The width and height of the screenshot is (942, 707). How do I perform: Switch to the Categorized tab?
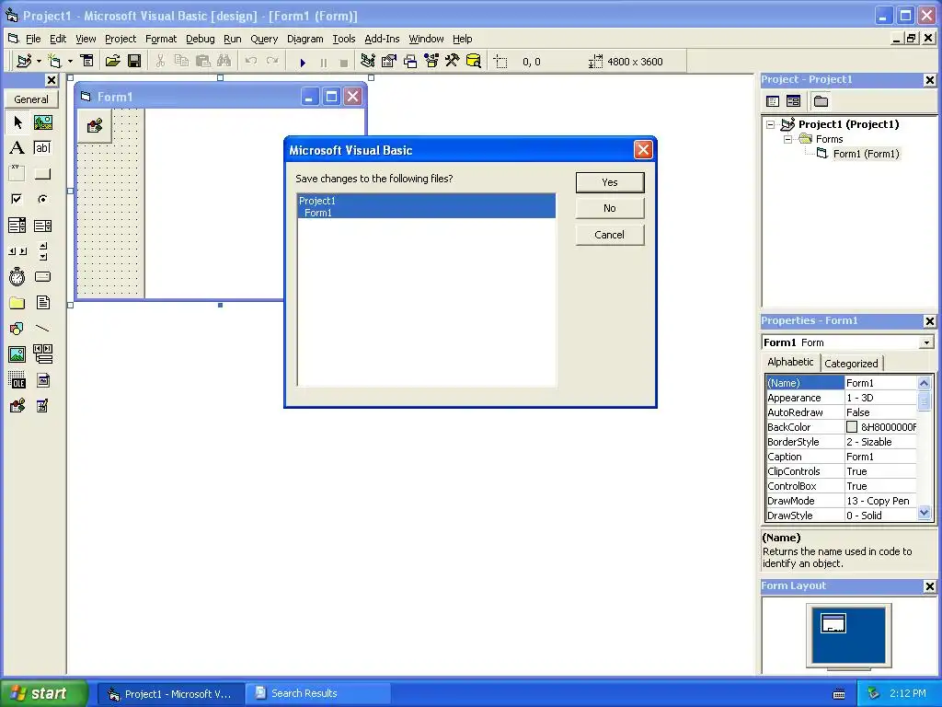(x=851, y=363)
